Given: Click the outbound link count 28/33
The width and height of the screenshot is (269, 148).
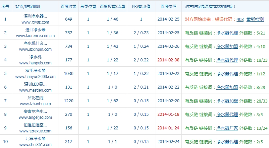Looking at the screenshot, I should 262,101.
